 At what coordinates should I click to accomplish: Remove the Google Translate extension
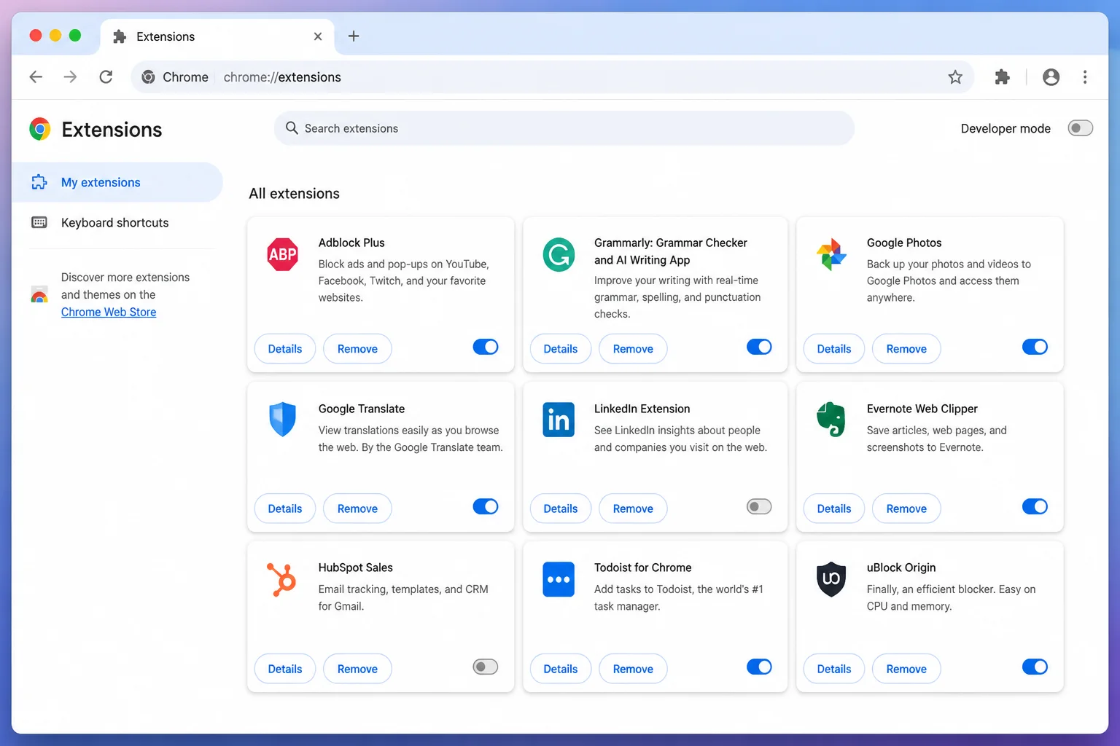click(357, 509)
